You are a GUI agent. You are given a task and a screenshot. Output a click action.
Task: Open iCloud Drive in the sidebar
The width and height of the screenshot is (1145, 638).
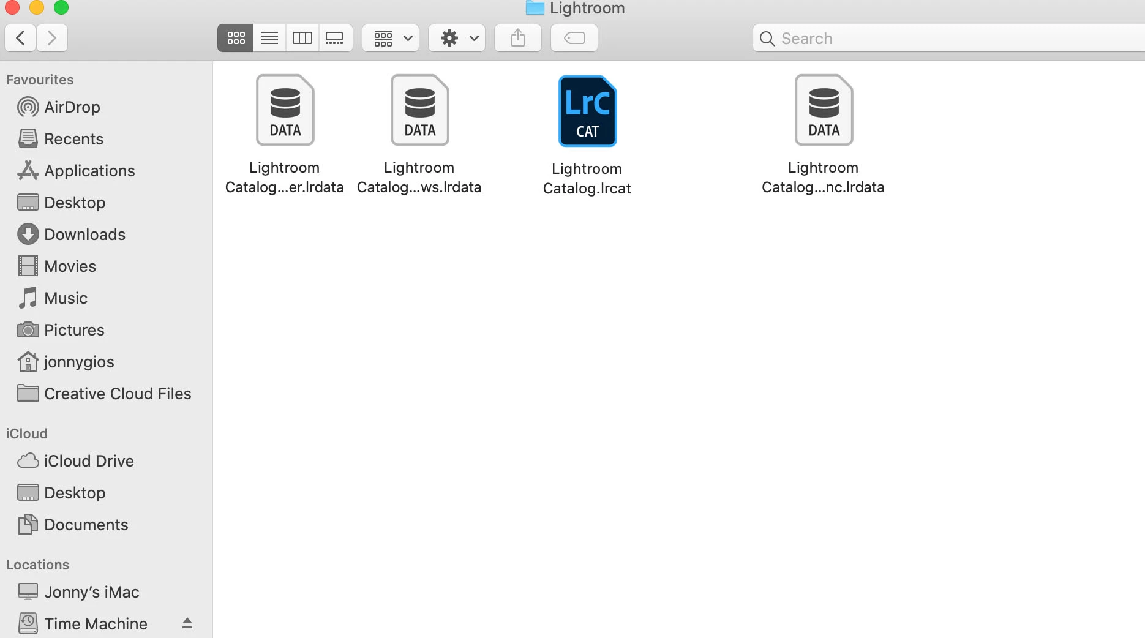[x=106, y=461]
